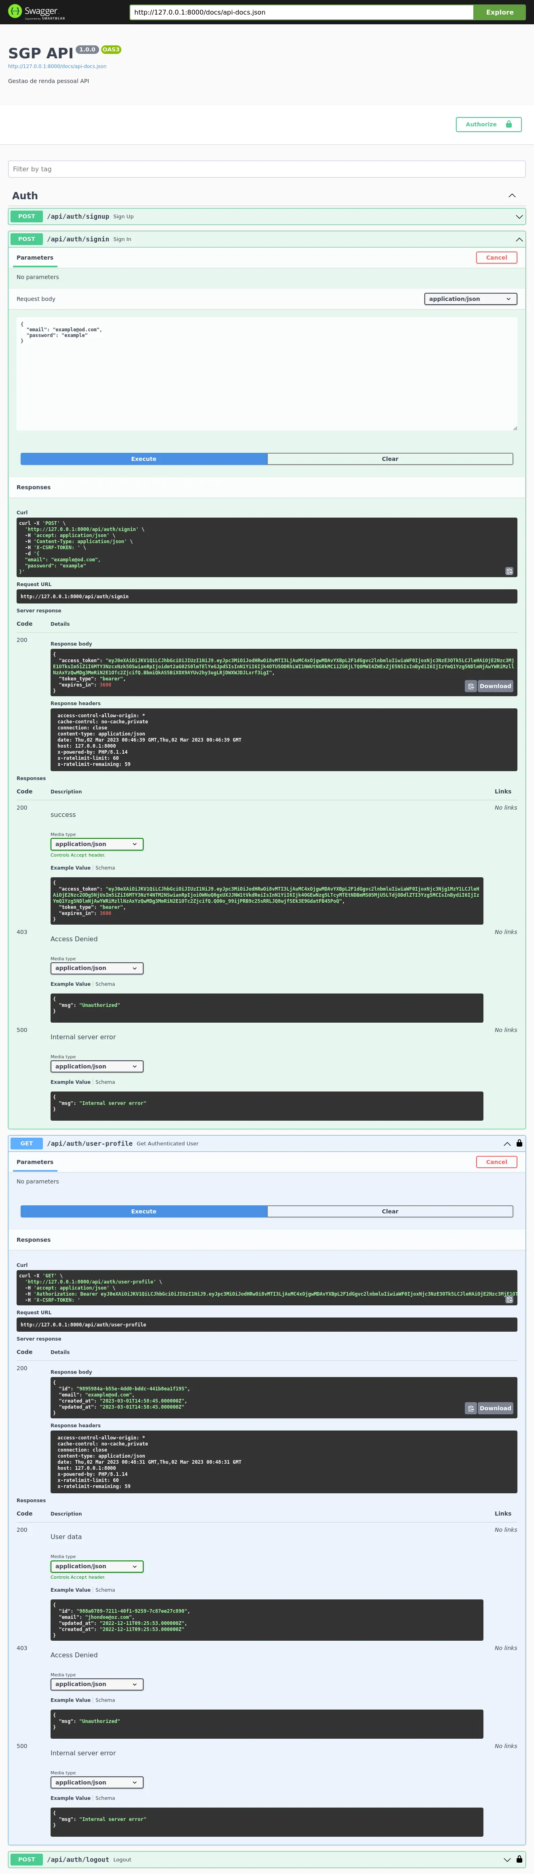534x1874 pixels.
Task: Switch to the Parameters tab in user-profile
Action: (x=35, y=1162)
